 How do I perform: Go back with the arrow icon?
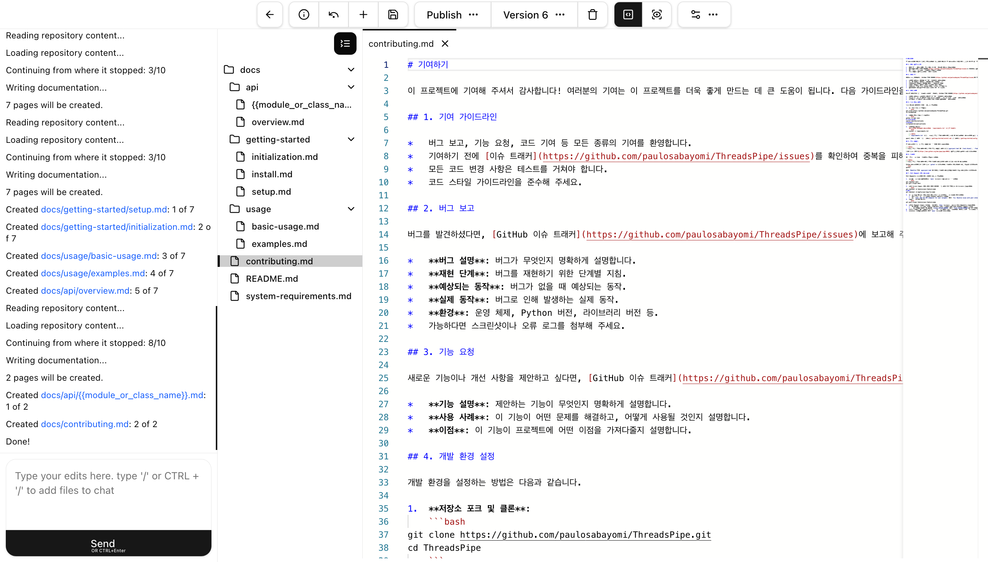[x=269, y=14]
